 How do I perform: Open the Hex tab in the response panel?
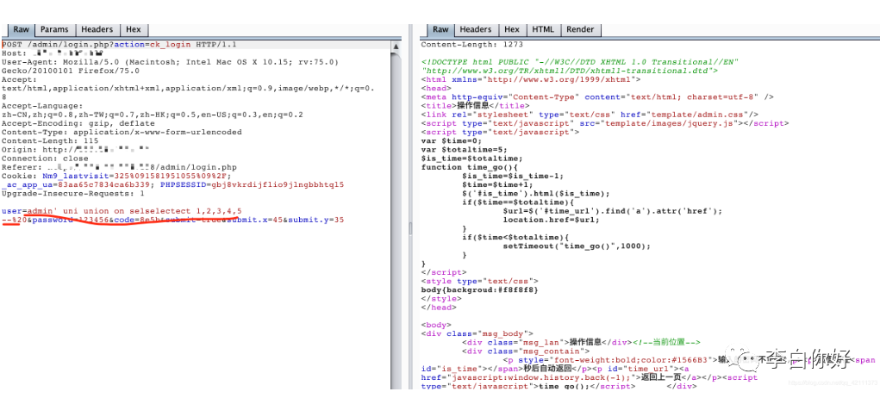tap(512, 29)
